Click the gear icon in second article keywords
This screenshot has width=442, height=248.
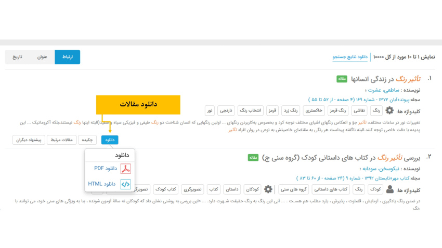point(268,189)
